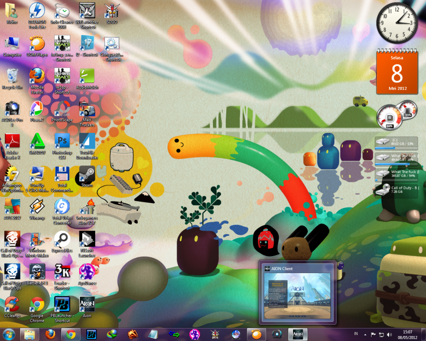Select the Battlefield 3 desktop icon
The width and height of the screenshot is (426, 341).
point(37,275)
